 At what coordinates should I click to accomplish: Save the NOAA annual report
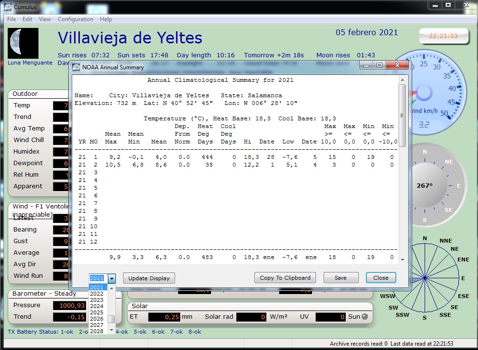pyautogui.click(x=341, y=278)
